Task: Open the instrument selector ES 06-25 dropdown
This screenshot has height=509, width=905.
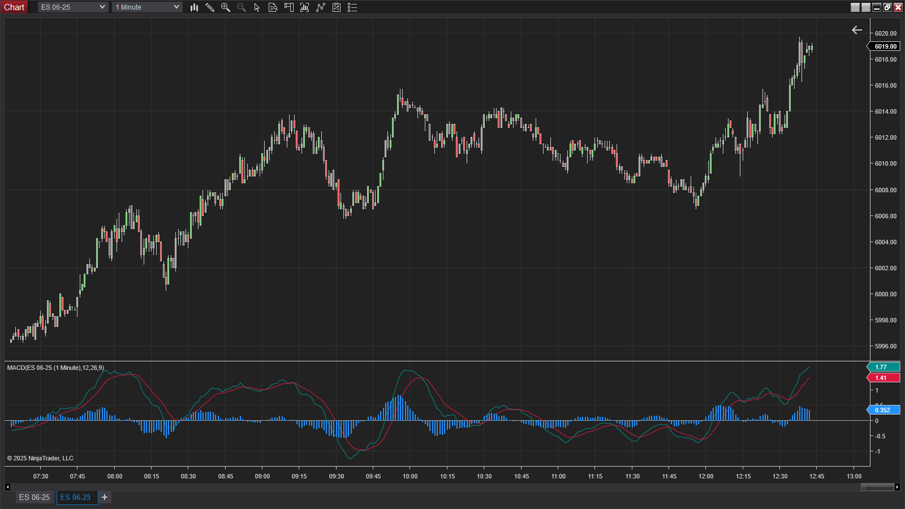Action: pyautogui.click(x=73, y=7)
